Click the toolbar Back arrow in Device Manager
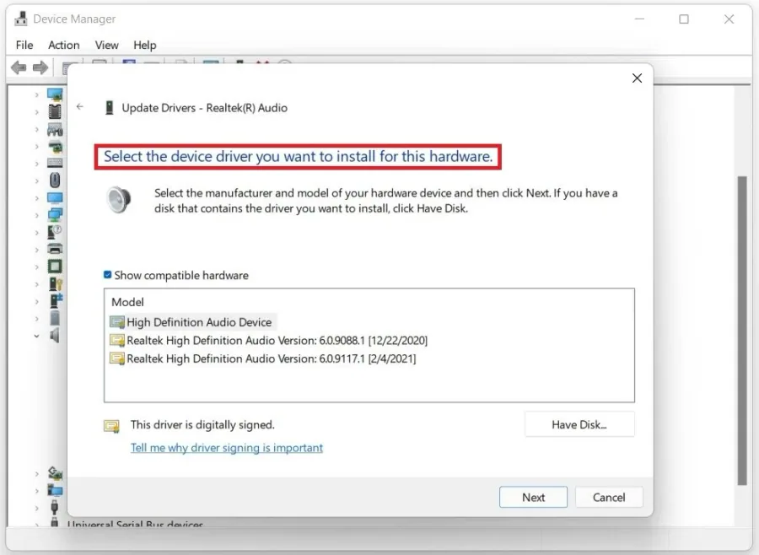This screenshot has width=759, height=555. point(19,67)
